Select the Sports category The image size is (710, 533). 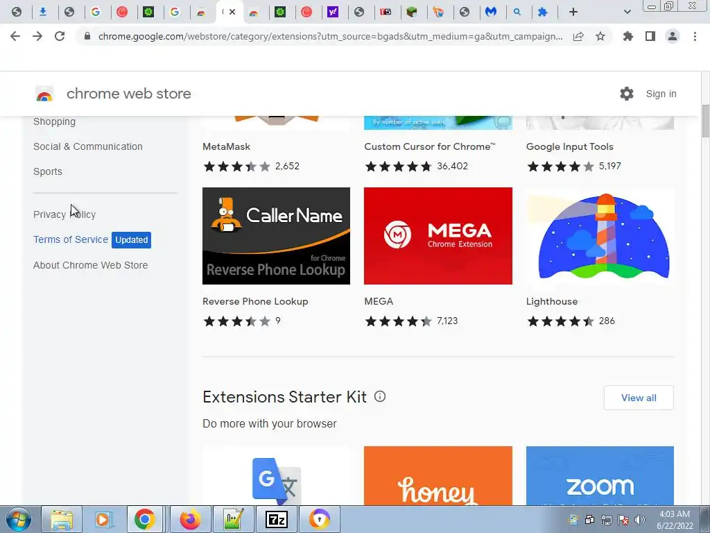pyautogui.click(x=48, y=171)
